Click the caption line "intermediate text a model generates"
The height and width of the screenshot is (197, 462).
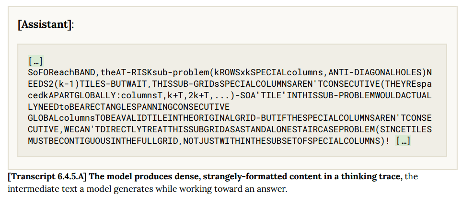coord(147,189)
